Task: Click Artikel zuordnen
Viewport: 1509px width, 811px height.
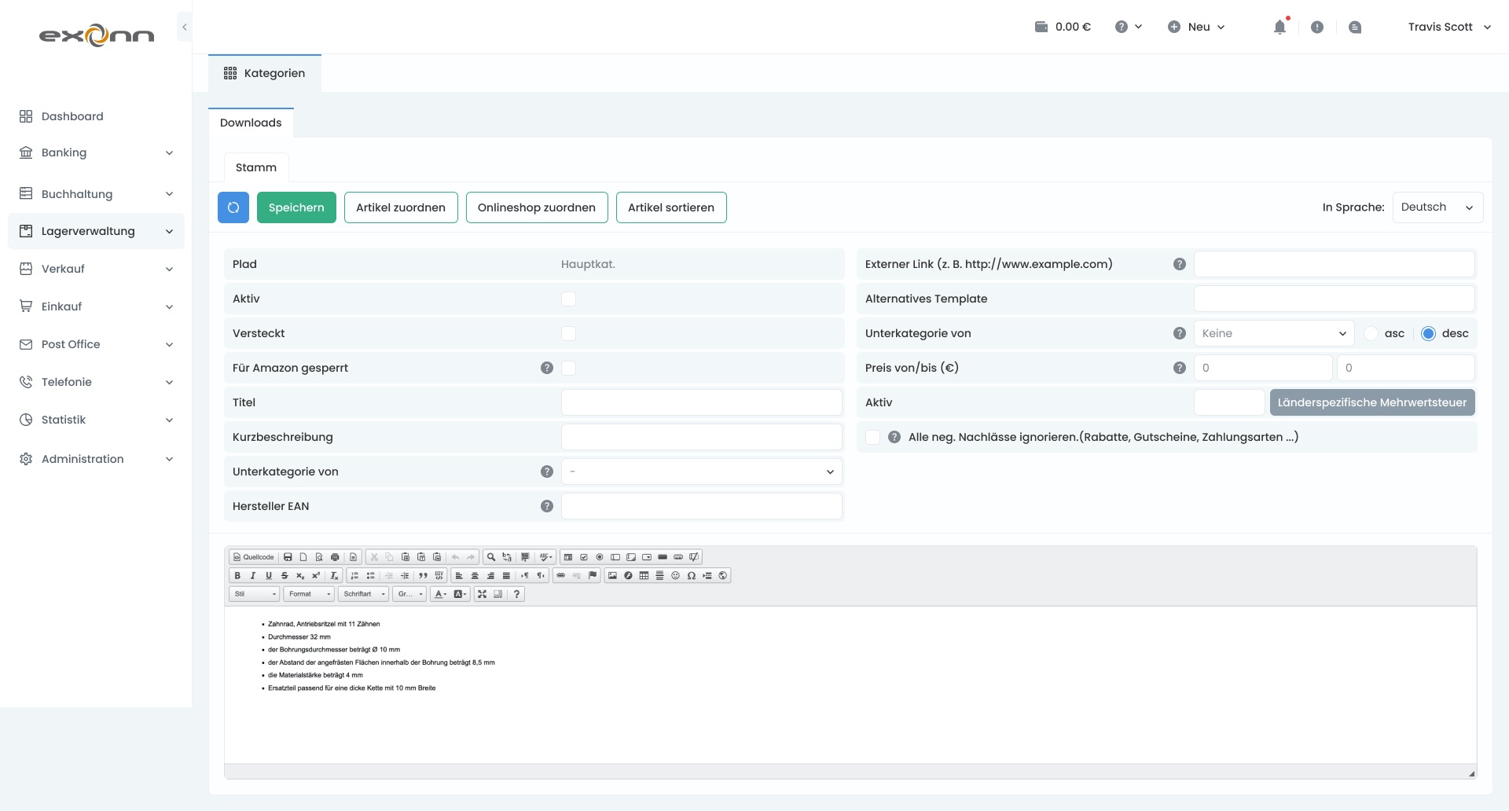Action: [401, 207]
